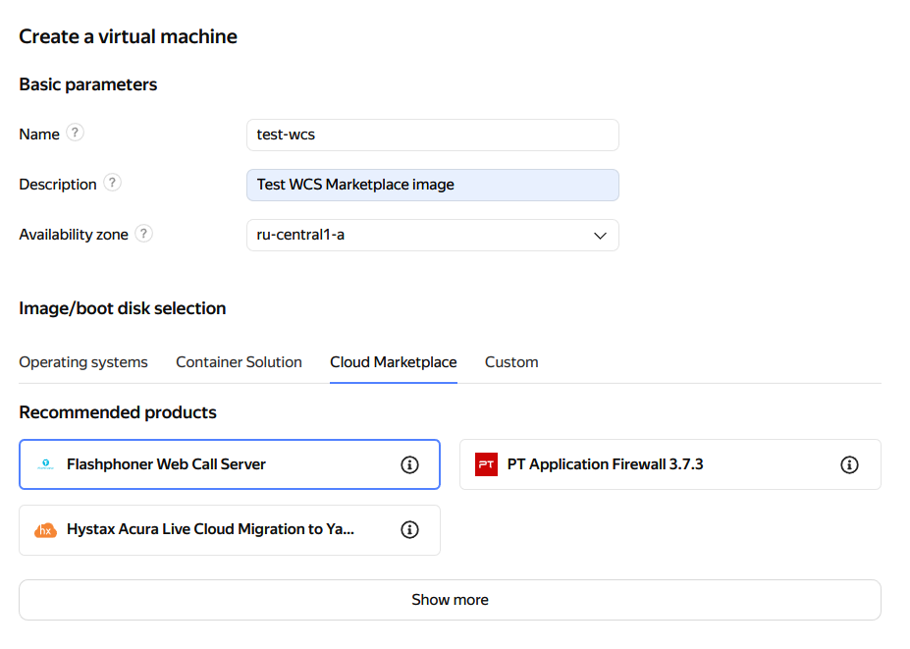Go to the Custom tab

(511, 362)
